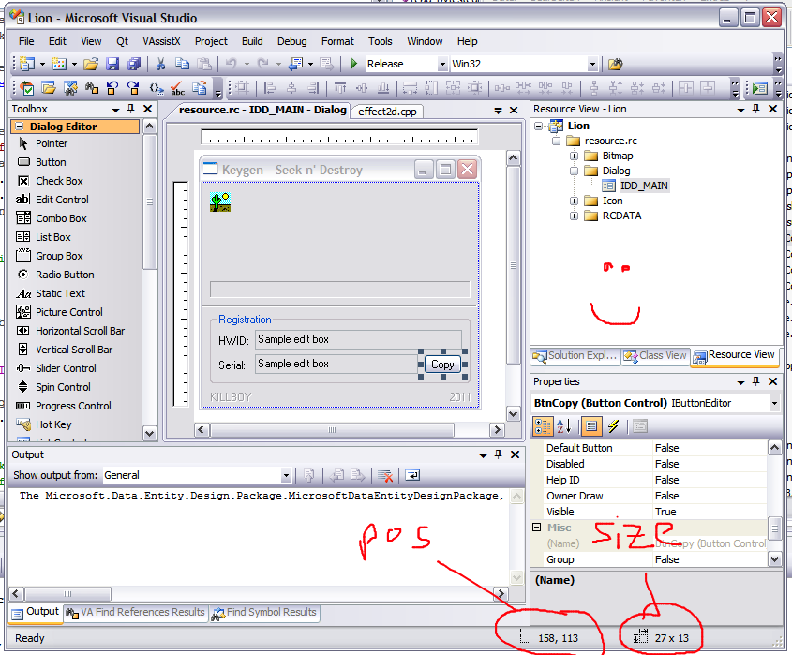The image size is (792, 655).
Task: Expand the Bitmap folder in Resource View
Action: [x=574, y=156]
